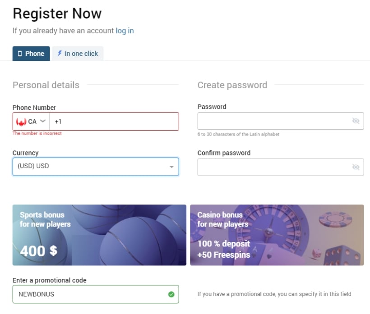This screenshot has height=314, width=370.
Task: Click the 100 % deposit +50 Freespins text
Action: (x=224, y=249)
